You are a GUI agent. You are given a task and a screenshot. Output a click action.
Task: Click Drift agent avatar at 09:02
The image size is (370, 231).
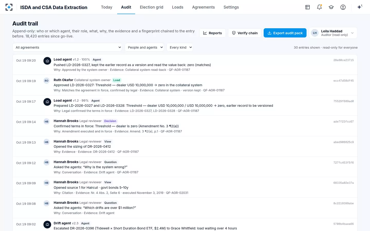pyautogui.click(x=47, y=225)
